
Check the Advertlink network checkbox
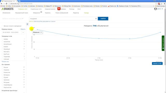3,42
